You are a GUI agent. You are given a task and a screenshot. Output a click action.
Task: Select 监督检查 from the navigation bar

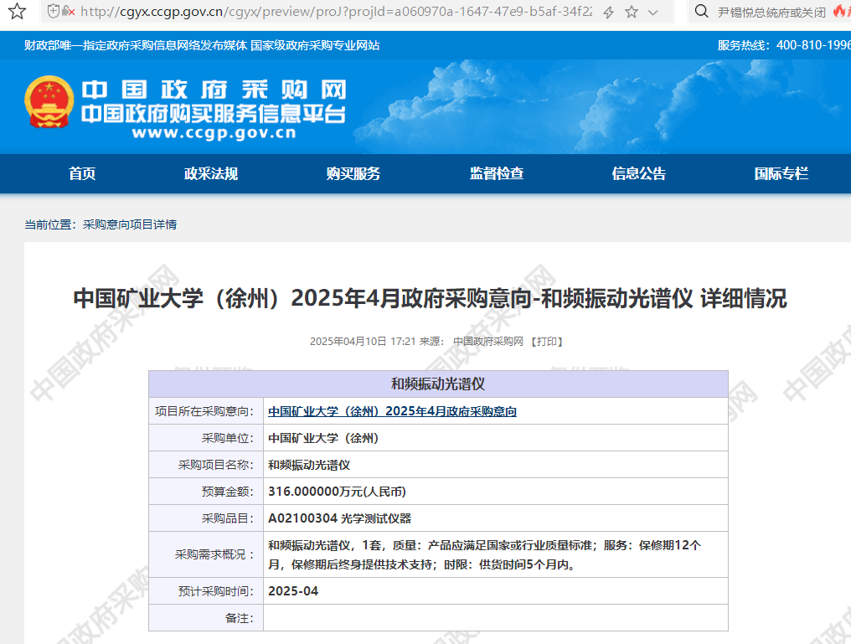[x=497, y=173]
